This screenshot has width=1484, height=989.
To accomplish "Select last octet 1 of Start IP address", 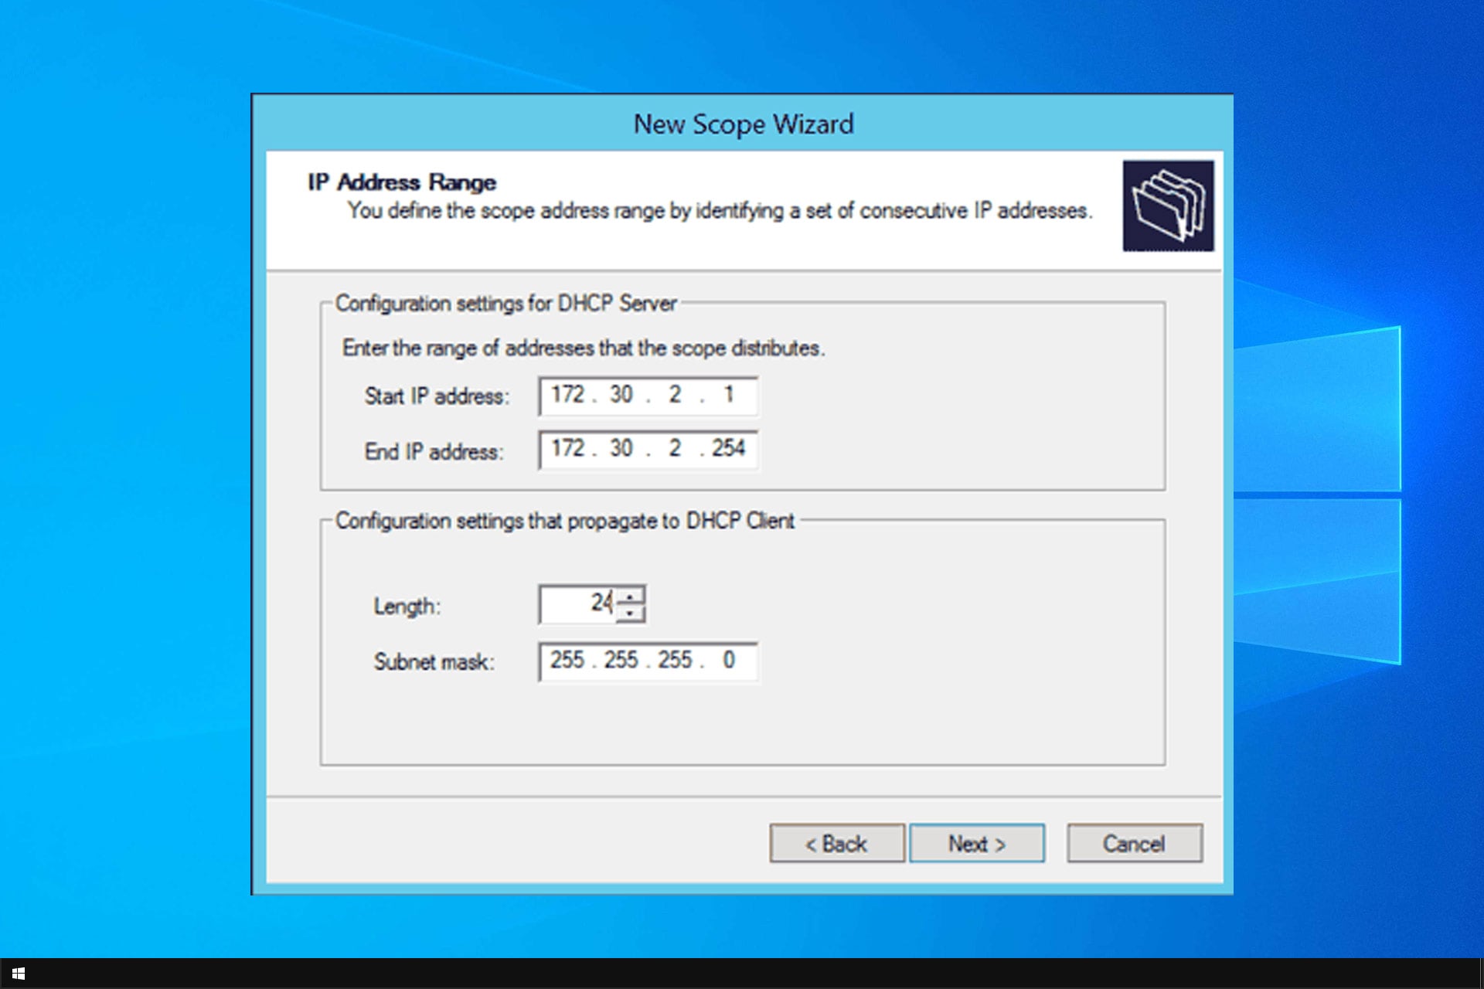I will click(x=728, y=395).
